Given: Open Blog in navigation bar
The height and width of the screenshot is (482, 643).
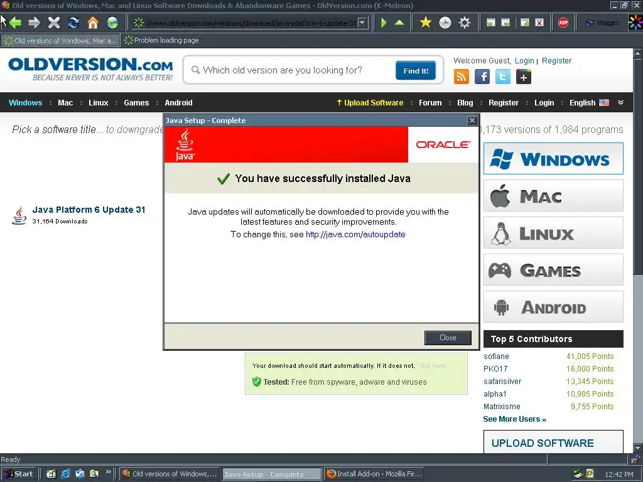Looking at the screenshot, I should pyautogui.click(x=465, y=102).
